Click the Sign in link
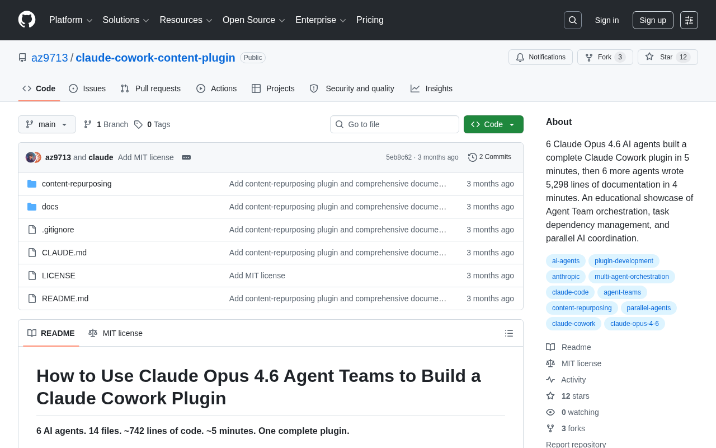 [x=607, y=20]
